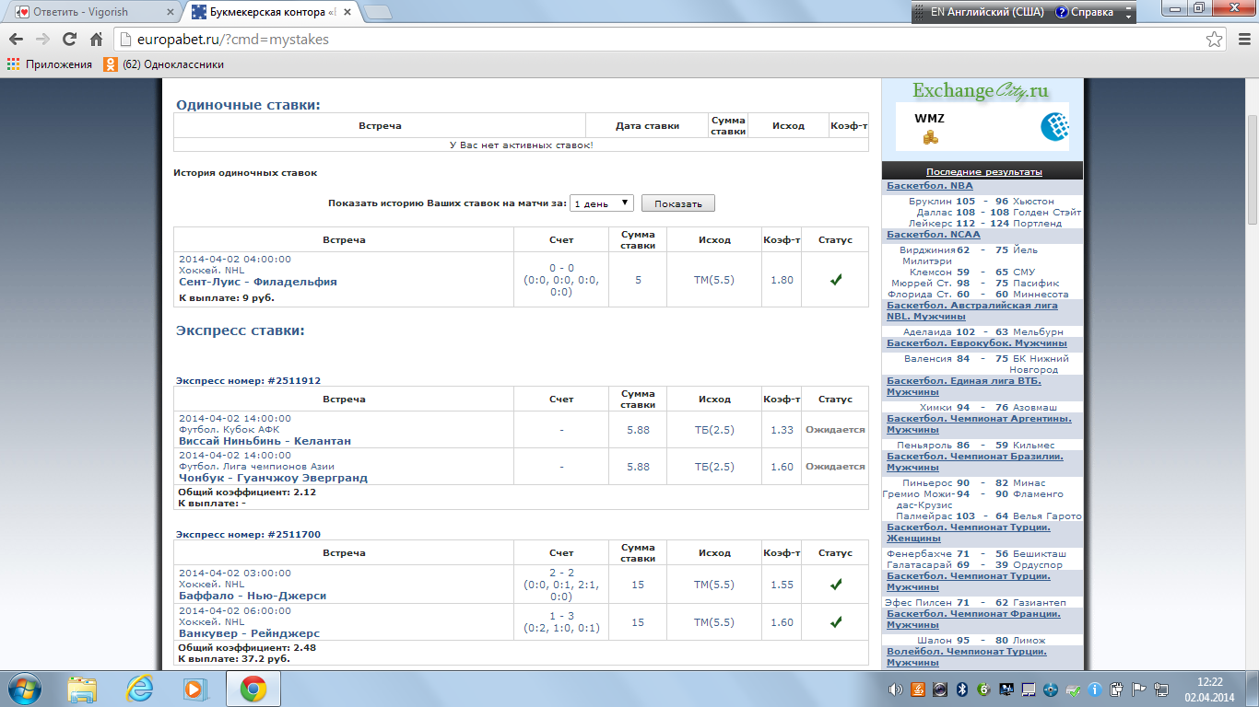Click the WebMoney WMZ exchange banner

pos(982,126)
